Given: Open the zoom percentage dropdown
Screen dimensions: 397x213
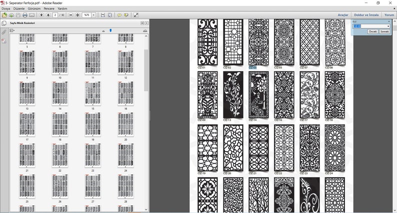Looking at the screenshot, I should (93, 15).
